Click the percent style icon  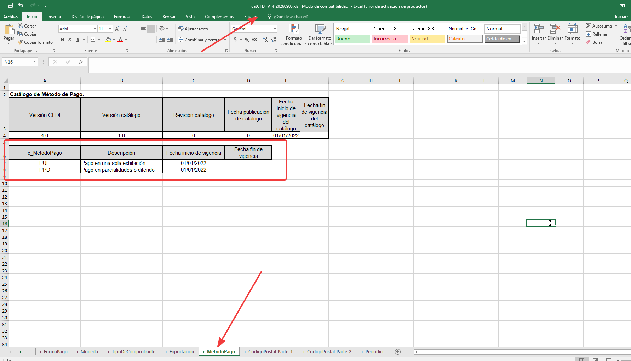(247, 40)
